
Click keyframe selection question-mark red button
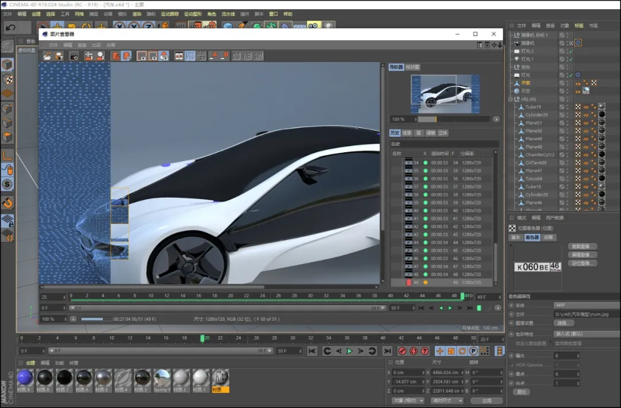(425, 351)
